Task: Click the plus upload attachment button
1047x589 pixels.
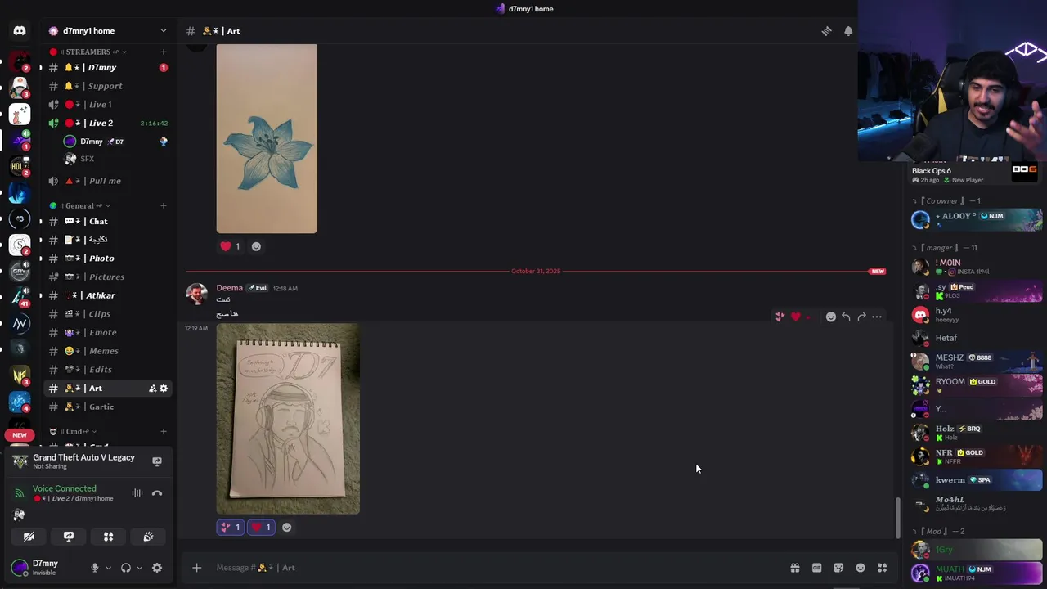Action: point(196,568)
